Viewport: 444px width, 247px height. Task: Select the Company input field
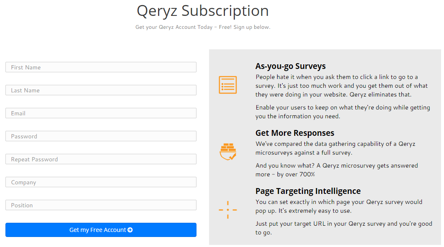point(100,182)
